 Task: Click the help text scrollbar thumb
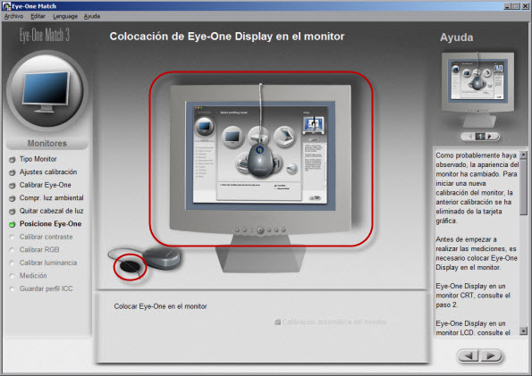point(524,187)
